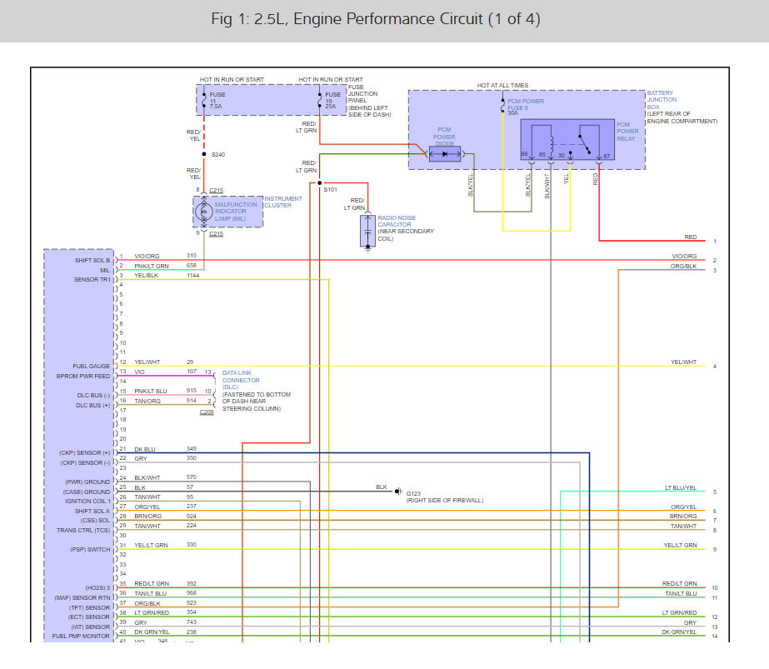Click the 'DATA LINK CONNECTOR (DLC)' label
Screen dimensions: 769x669
(241, 380)
